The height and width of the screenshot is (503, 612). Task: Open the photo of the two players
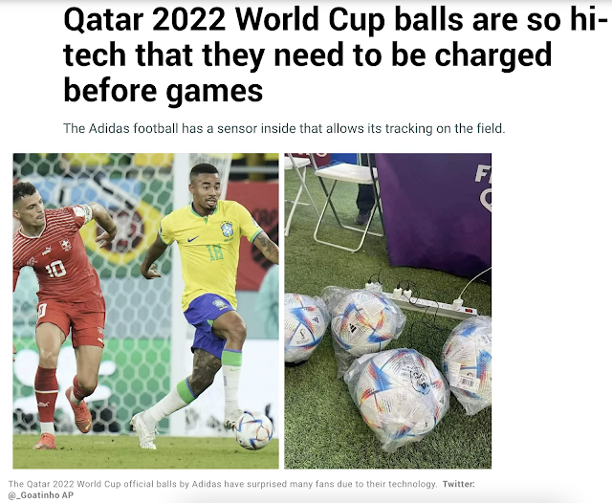[145, 311]
